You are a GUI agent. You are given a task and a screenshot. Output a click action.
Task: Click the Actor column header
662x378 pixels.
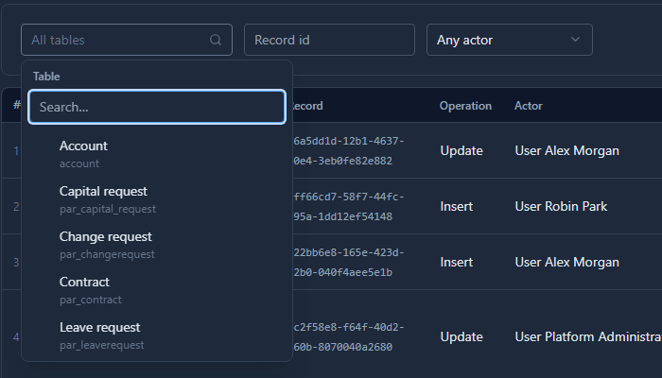click(528, 106)
